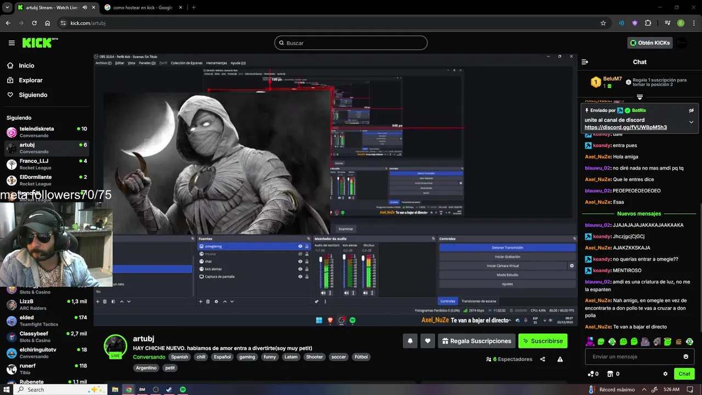Screen dimensions: 702x395
Task: Collapse the chat panel arrow icon
Action: pos(585,62)
